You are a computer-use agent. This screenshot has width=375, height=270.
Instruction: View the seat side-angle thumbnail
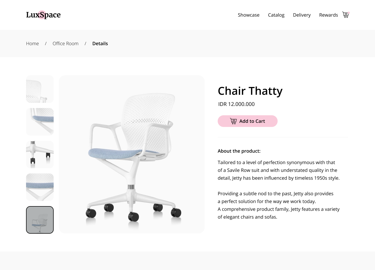(x=40, y=122)
